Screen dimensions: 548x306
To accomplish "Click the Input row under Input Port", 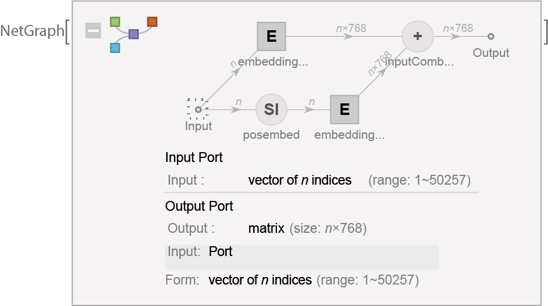I will tap(300, 180).
